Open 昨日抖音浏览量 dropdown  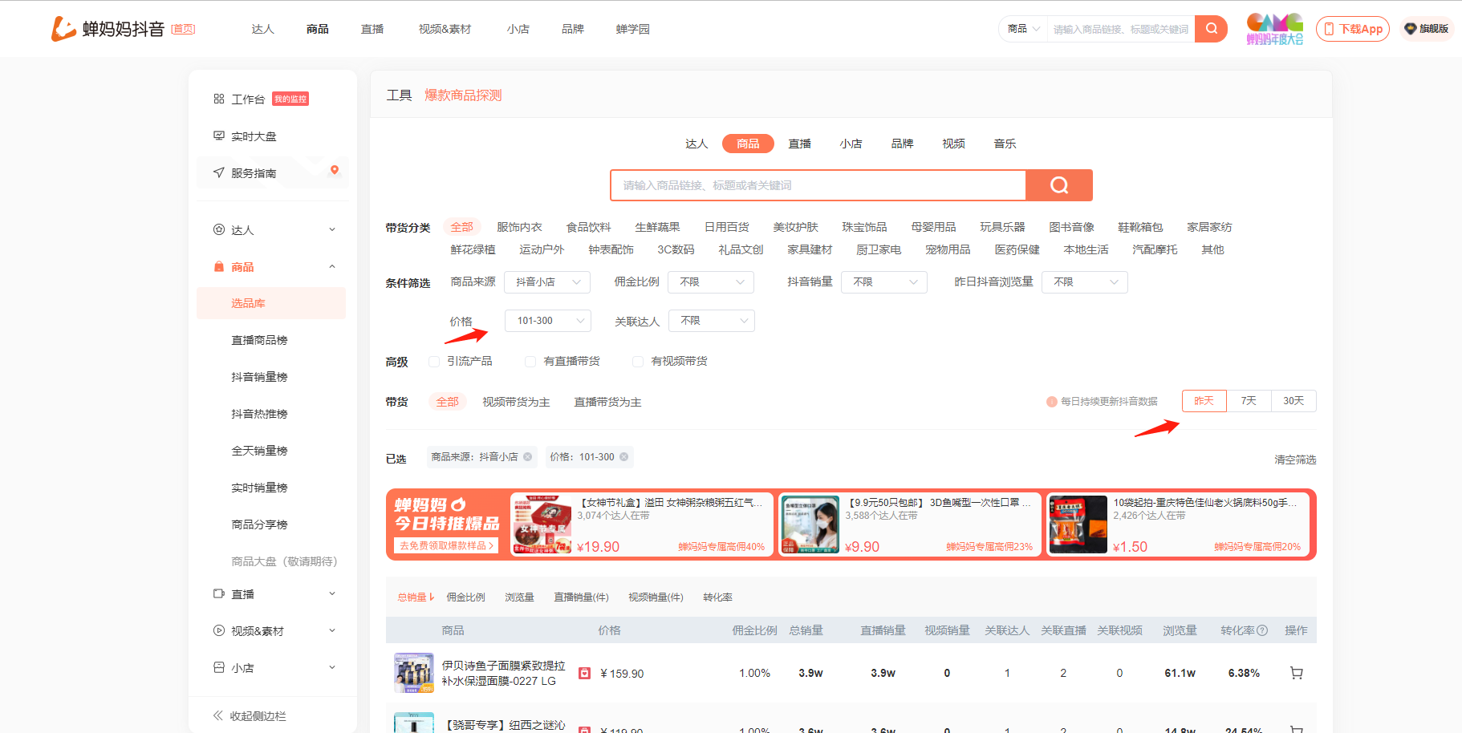pos(1085,282)
